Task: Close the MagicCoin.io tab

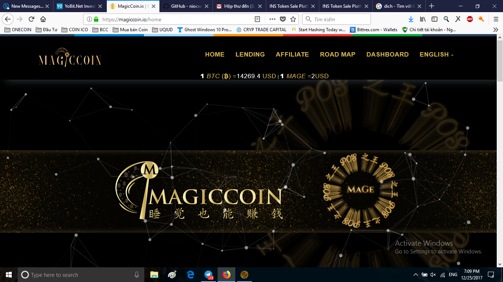Action: 153,6
